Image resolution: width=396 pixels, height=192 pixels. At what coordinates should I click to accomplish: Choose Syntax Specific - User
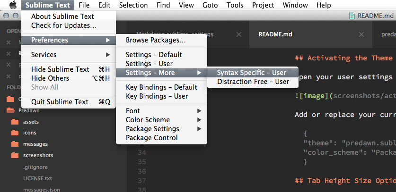(x=253, y=73)
